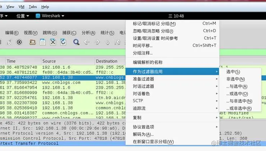266x151 pixels.
Task: Open the 视图(V) menu
Action: coord(31,33)
